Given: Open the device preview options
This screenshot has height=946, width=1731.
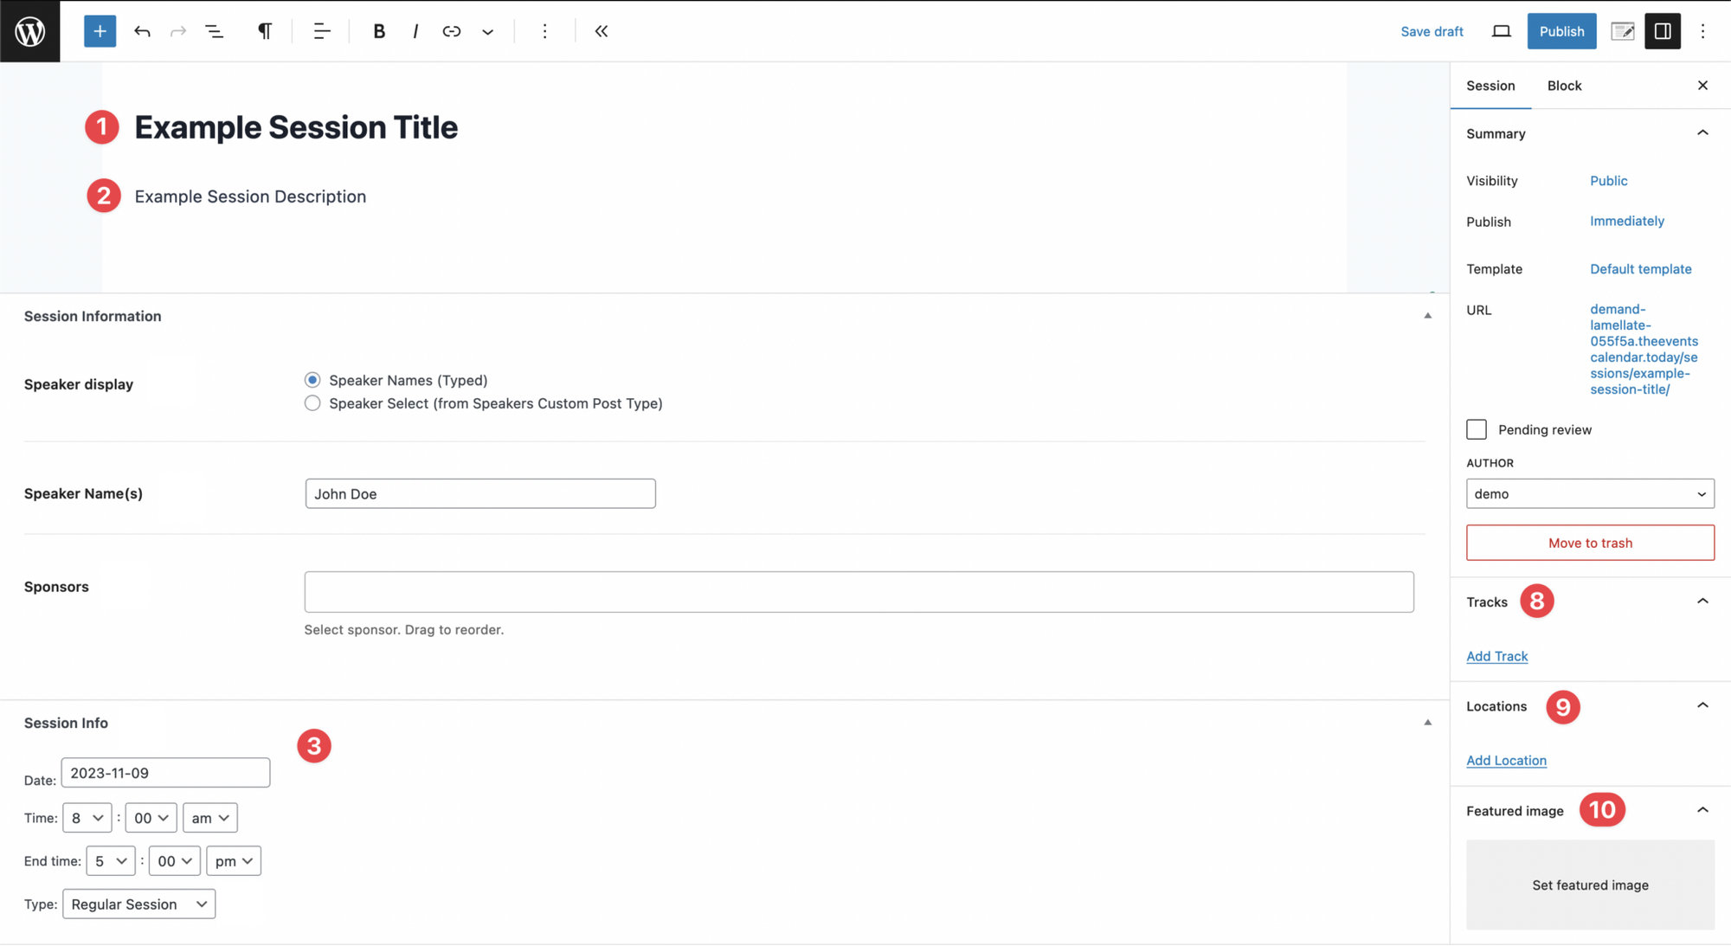Looking at the screenshot, I should 1501,31.
